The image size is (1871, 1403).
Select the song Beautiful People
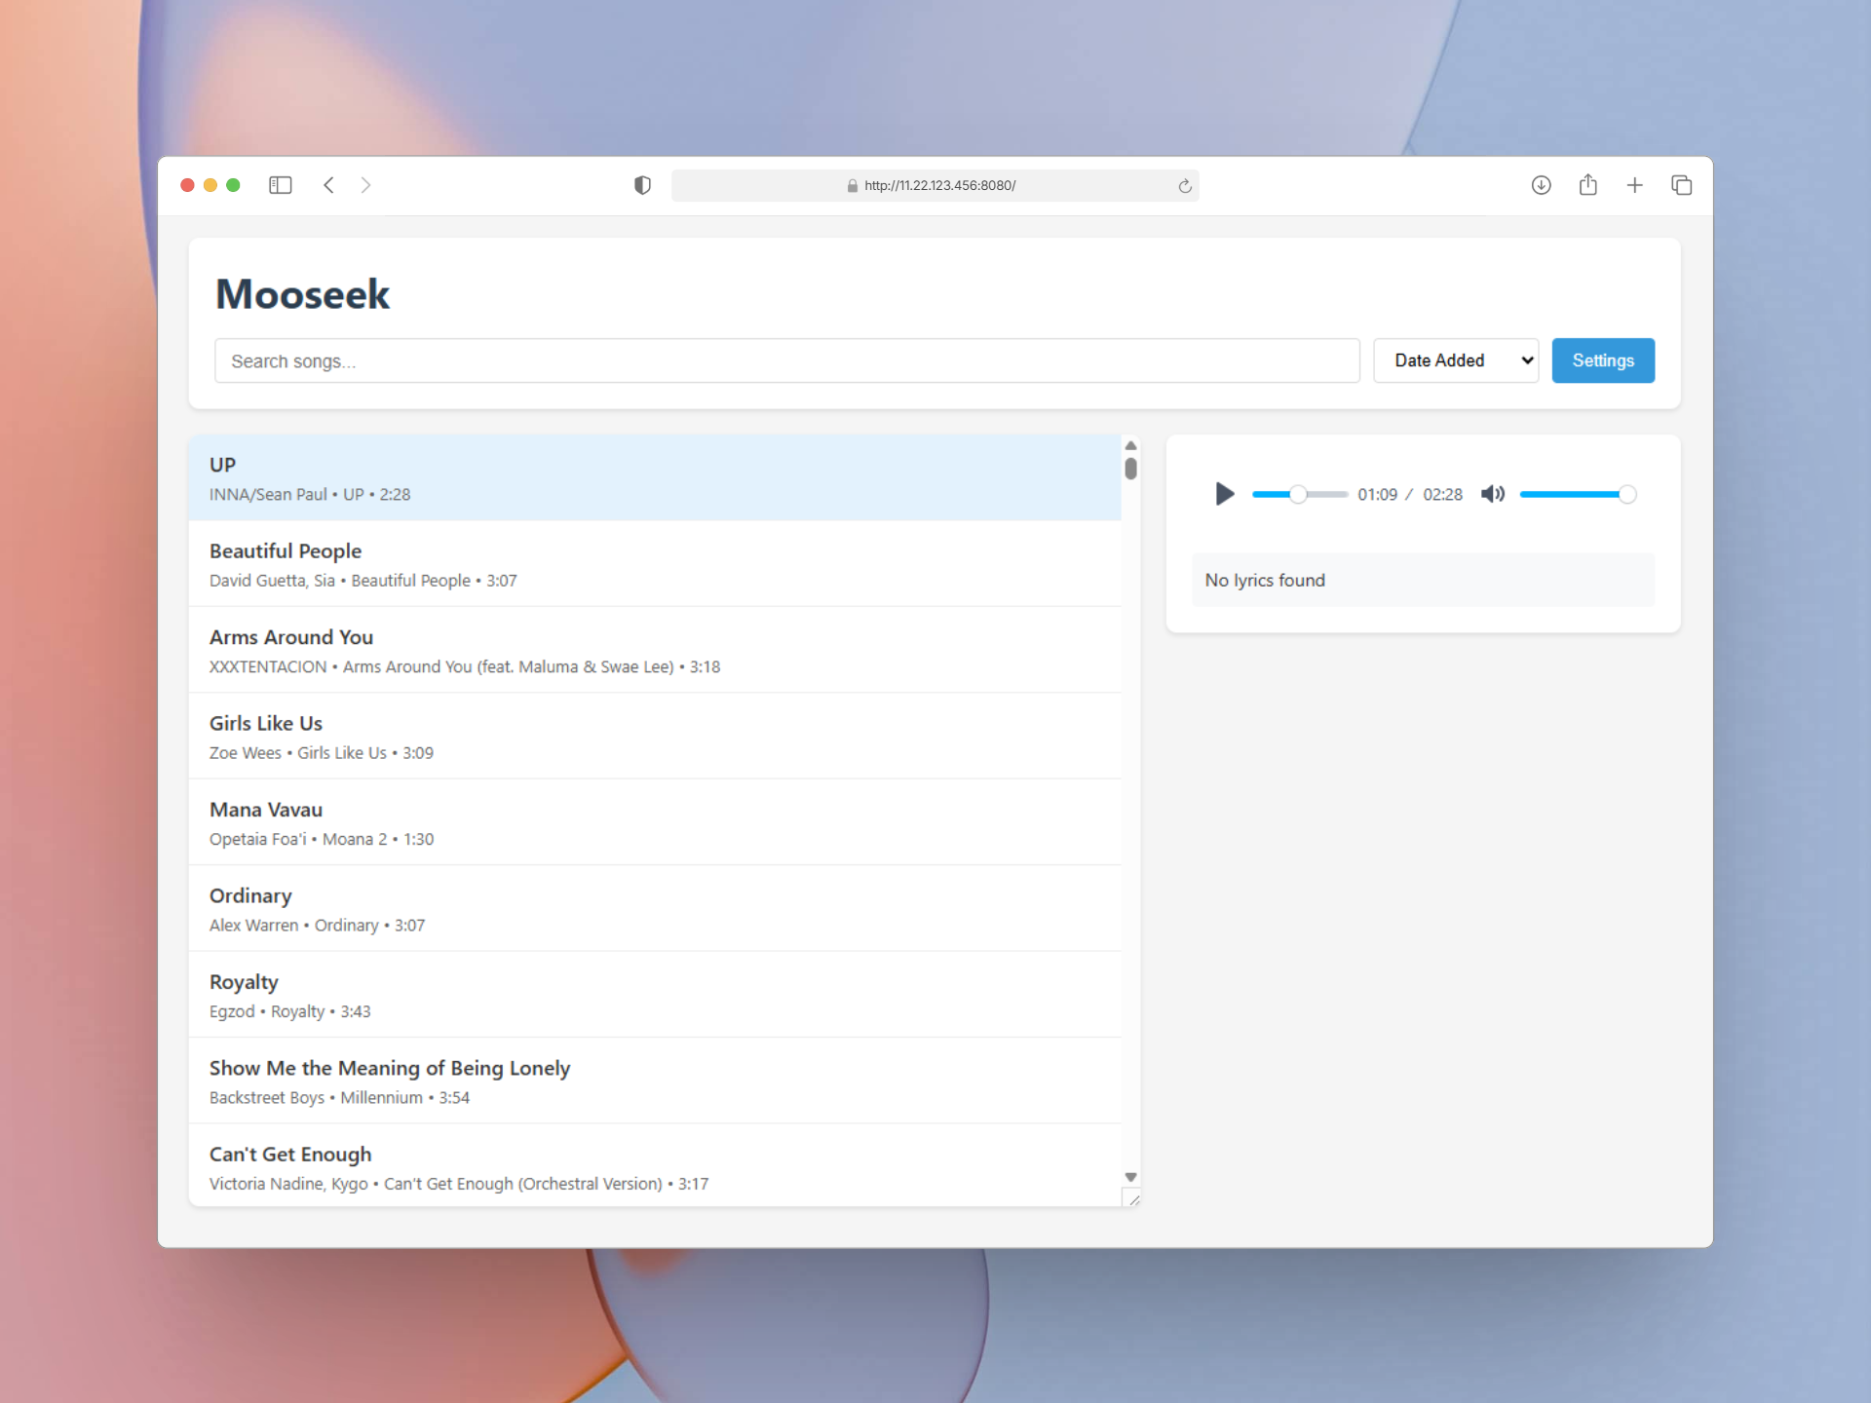pyautogui.click(x=655, y=564)
